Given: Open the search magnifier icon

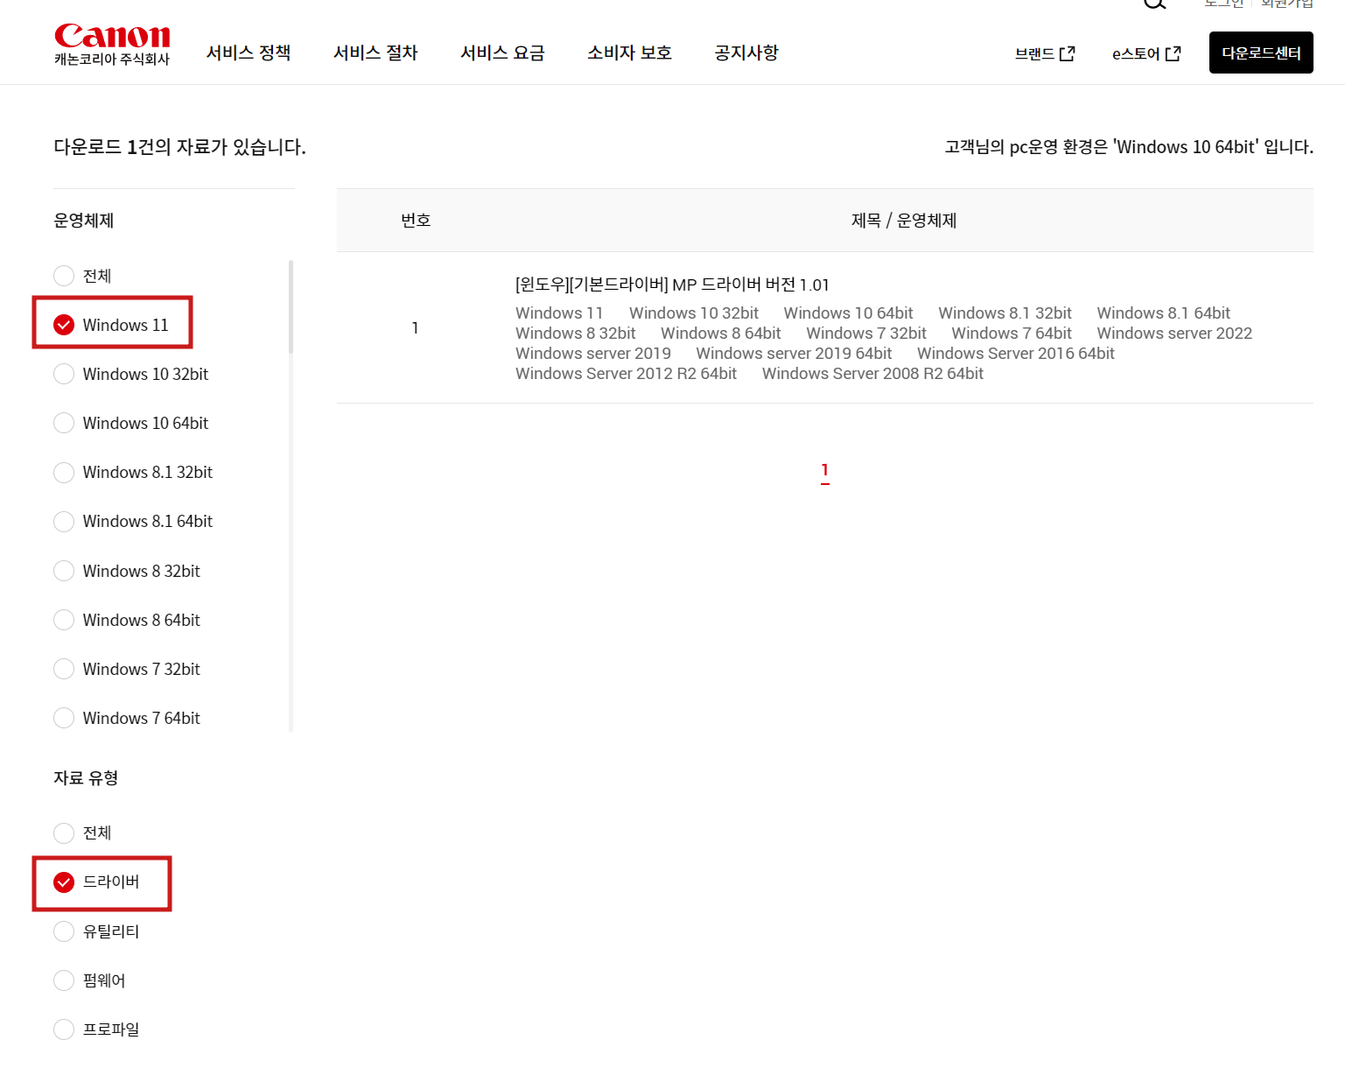Looking at the screenshot, I should (x=1154, y=5).
